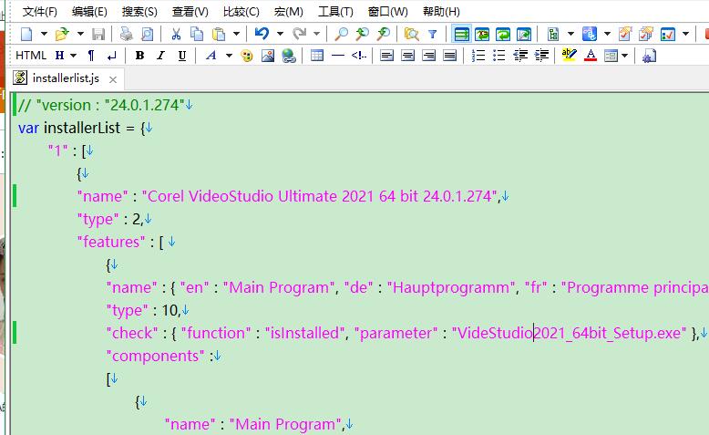Choose the red font color button
709x435 pixels.
591,56
